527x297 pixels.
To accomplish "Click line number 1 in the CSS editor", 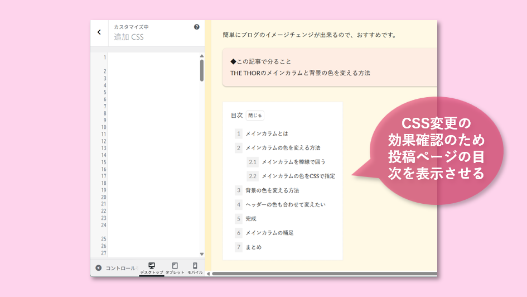I will tap(105, 58).
